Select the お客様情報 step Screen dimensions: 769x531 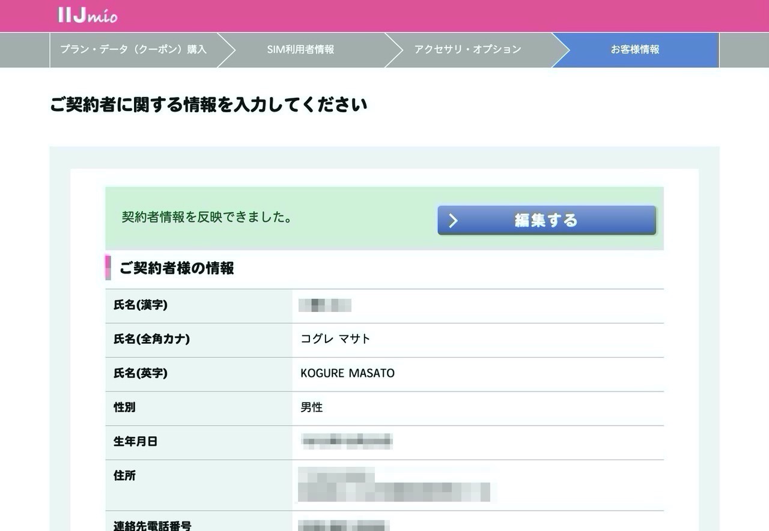[635, 50]
